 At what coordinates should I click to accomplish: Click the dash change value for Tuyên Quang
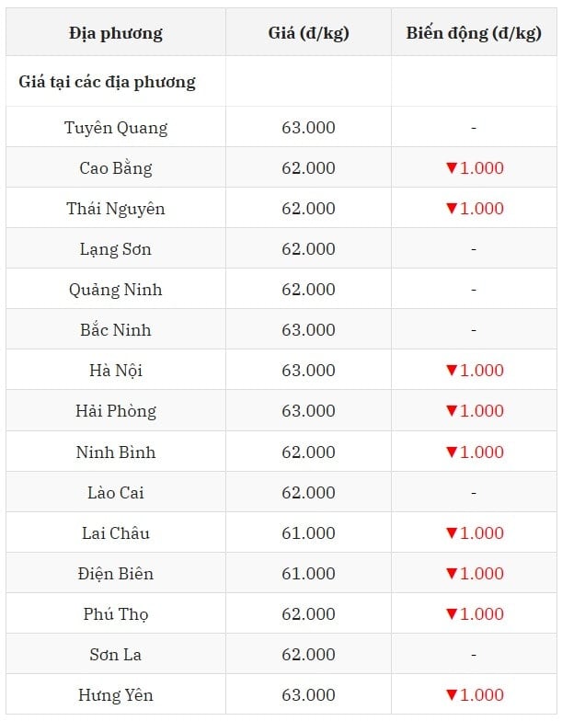[474, 127]
